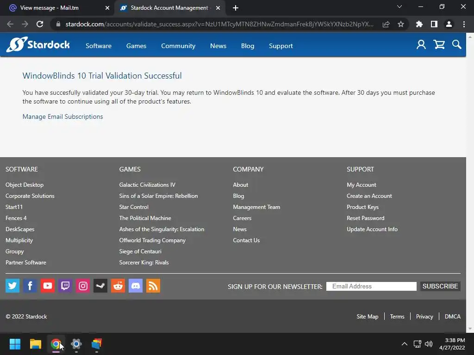Focus the newsletter Email Address field
The width and height of the screenshot is (474, 355).
tap(371, 286)
